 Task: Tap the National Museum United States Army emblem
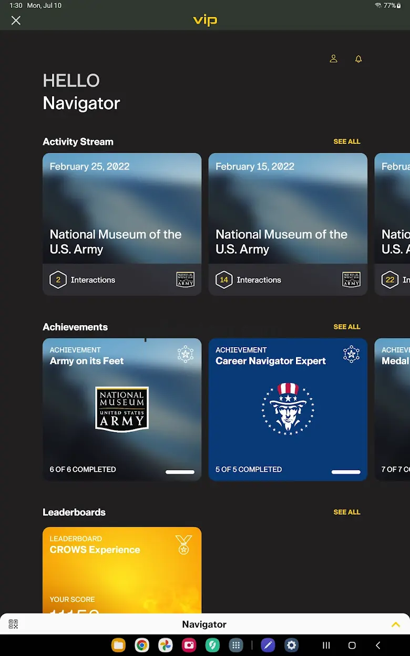[x=122, y=410]
